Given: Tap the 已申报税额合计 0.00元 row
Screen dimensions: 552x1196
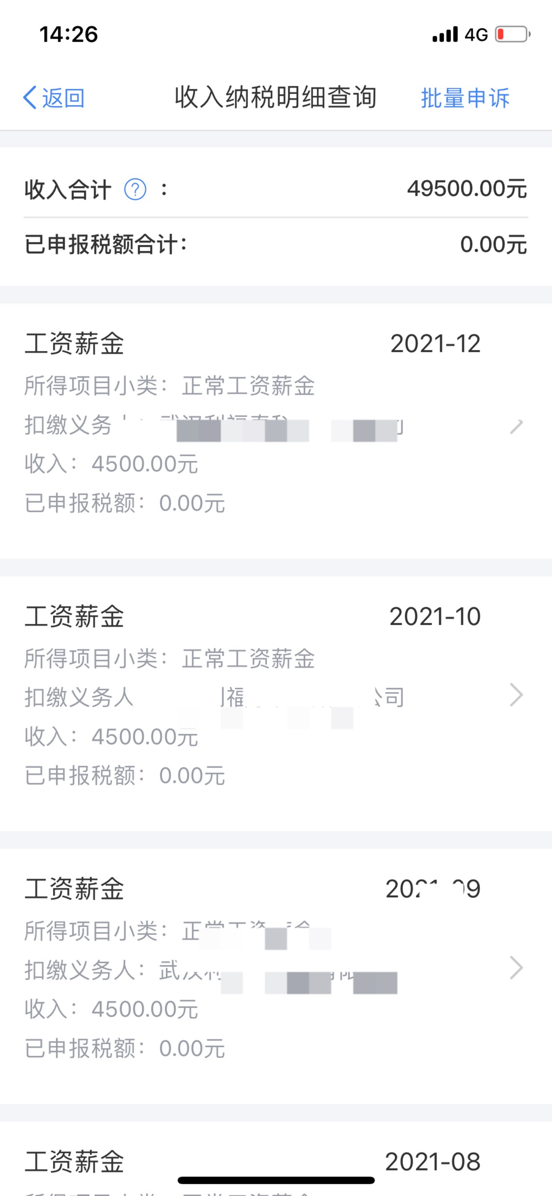Looking at the screenshot, I should [x=276, y=245].
